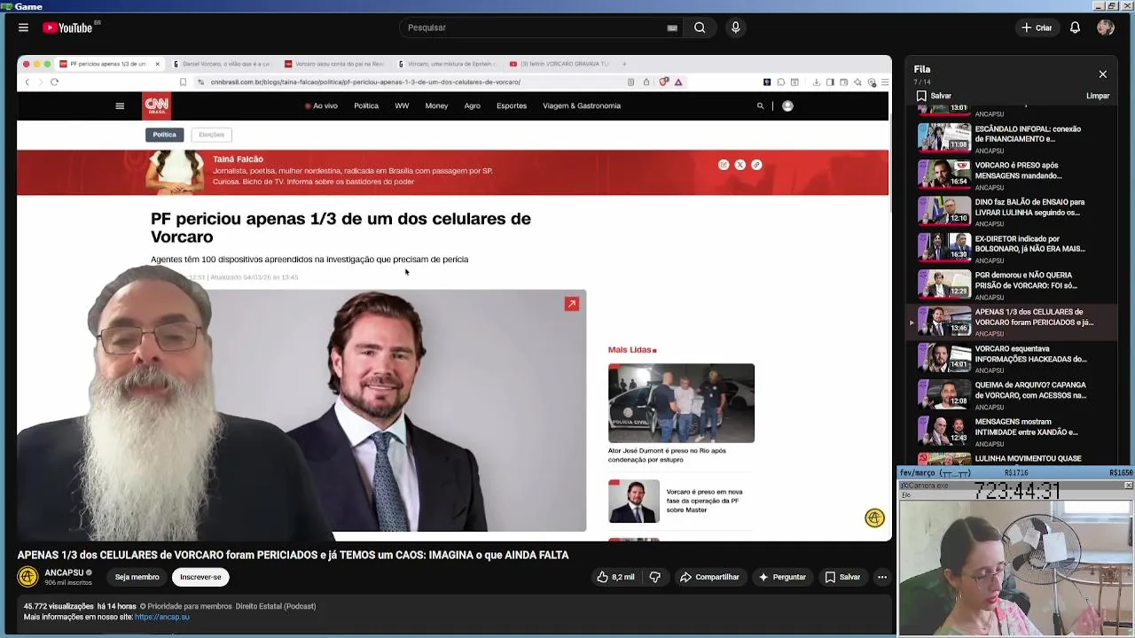Open the https://ancap.su description link
This screenshot has height=638, width=1135.
point(161,617)
